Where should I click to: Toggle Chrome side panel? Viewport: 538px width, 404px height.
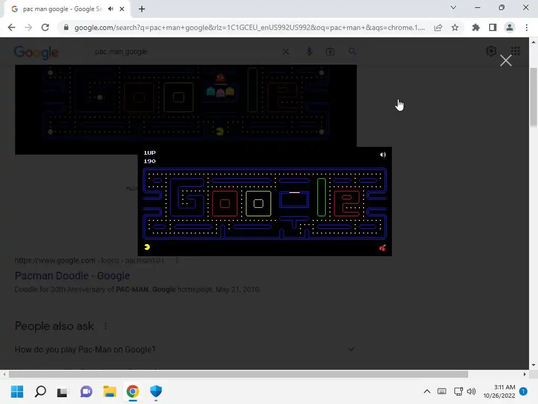pos(493,27)
